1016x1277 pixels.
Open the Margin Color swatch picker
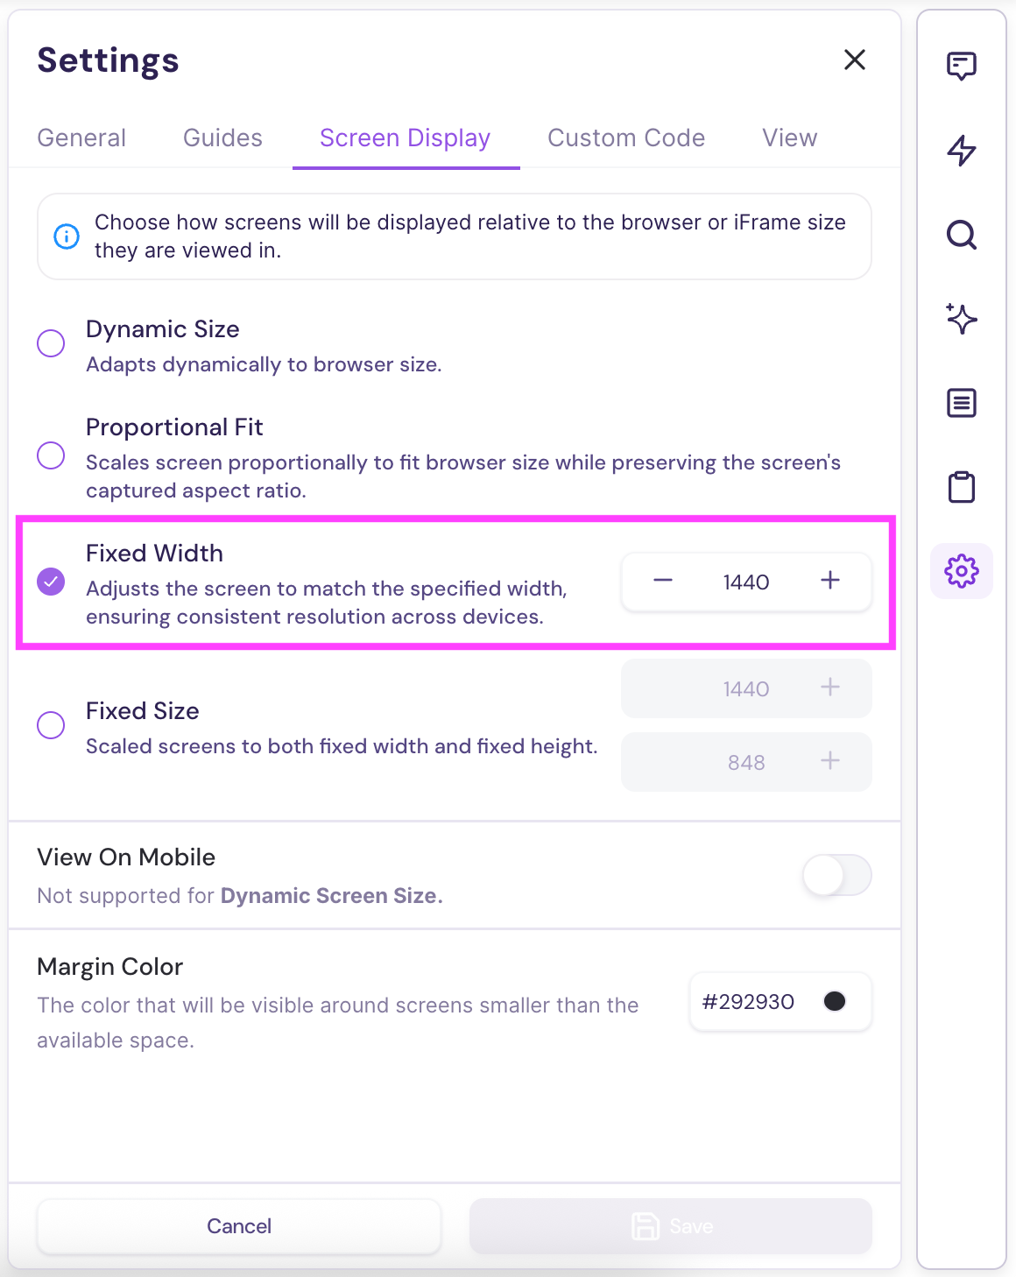tap(835, 1001)
